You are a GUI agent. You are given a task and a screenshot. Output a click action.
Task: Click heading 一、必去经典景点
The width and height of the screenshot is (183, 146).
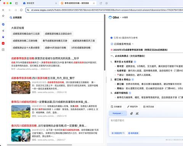[x=128, y=56]
